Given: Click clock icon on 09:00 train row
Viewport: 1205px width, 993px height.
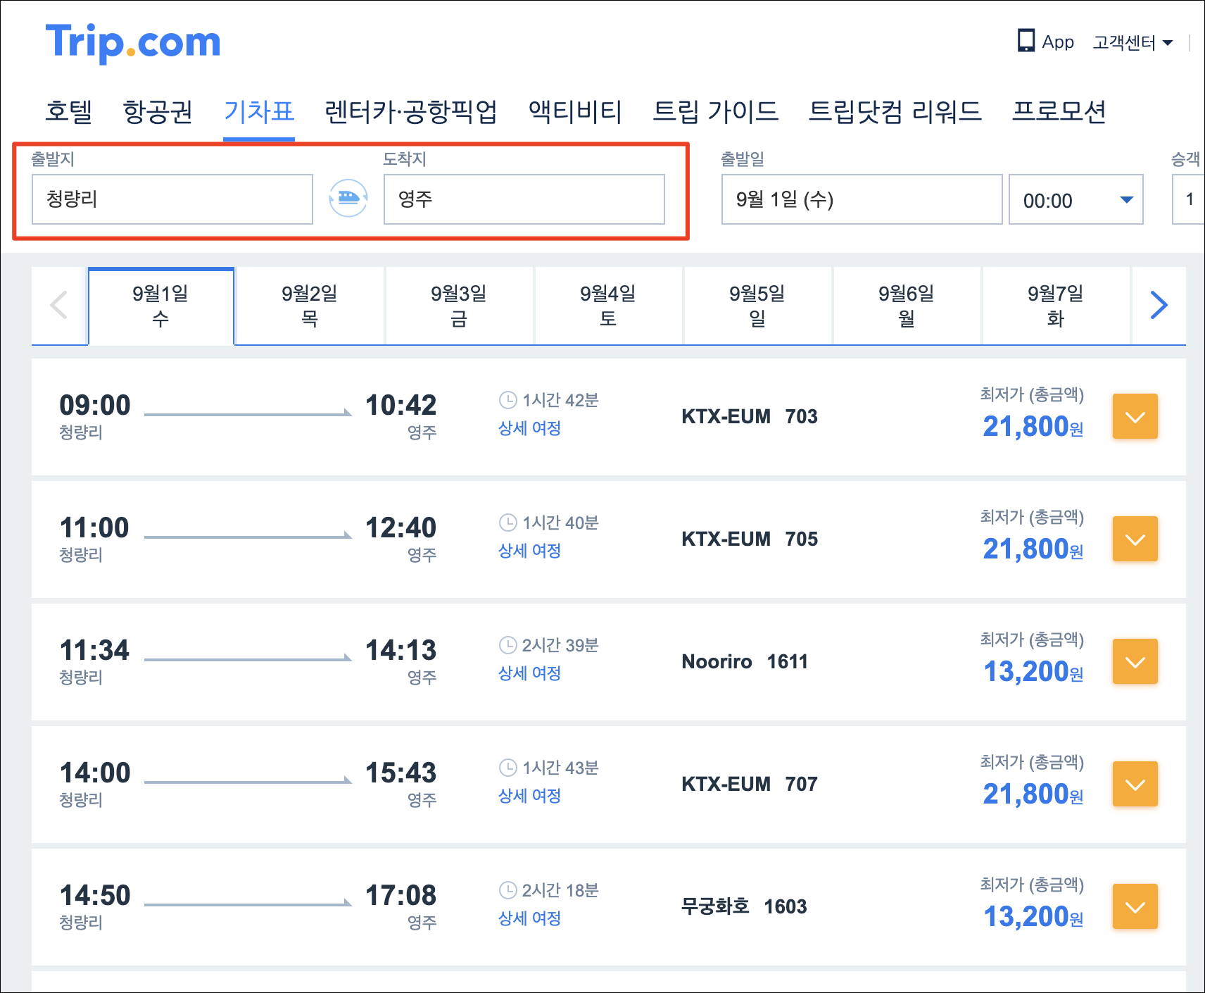Looking at the screenshot, I should 507,400.
